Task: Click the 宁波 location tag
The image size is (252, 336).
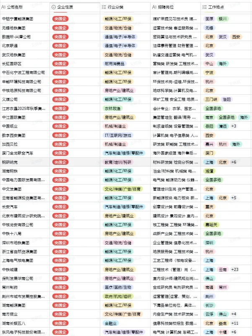Action: [x=209, y=73]
